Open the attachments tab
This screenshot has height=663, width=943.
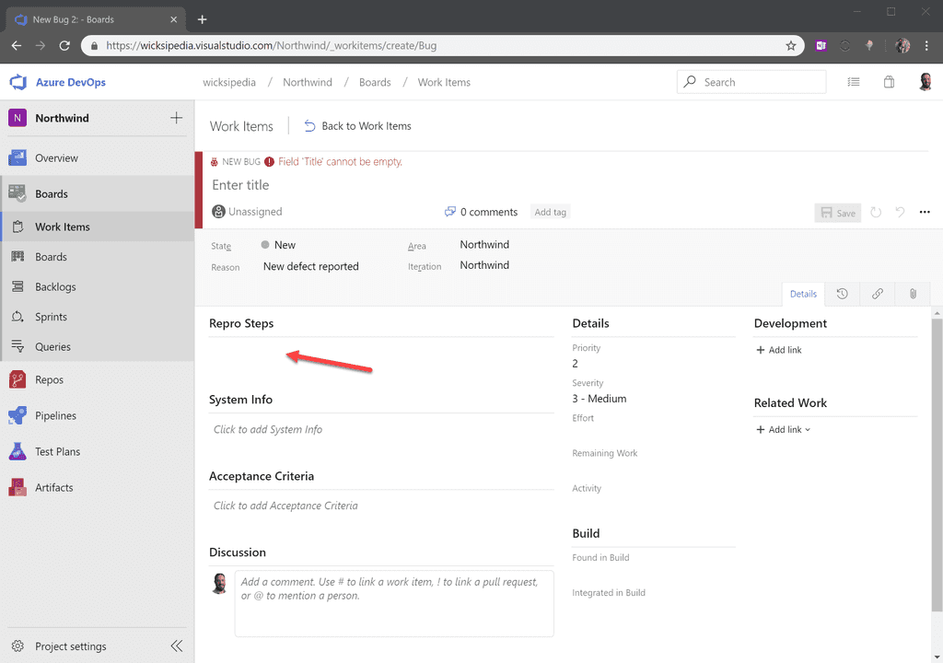click(912, 293)
